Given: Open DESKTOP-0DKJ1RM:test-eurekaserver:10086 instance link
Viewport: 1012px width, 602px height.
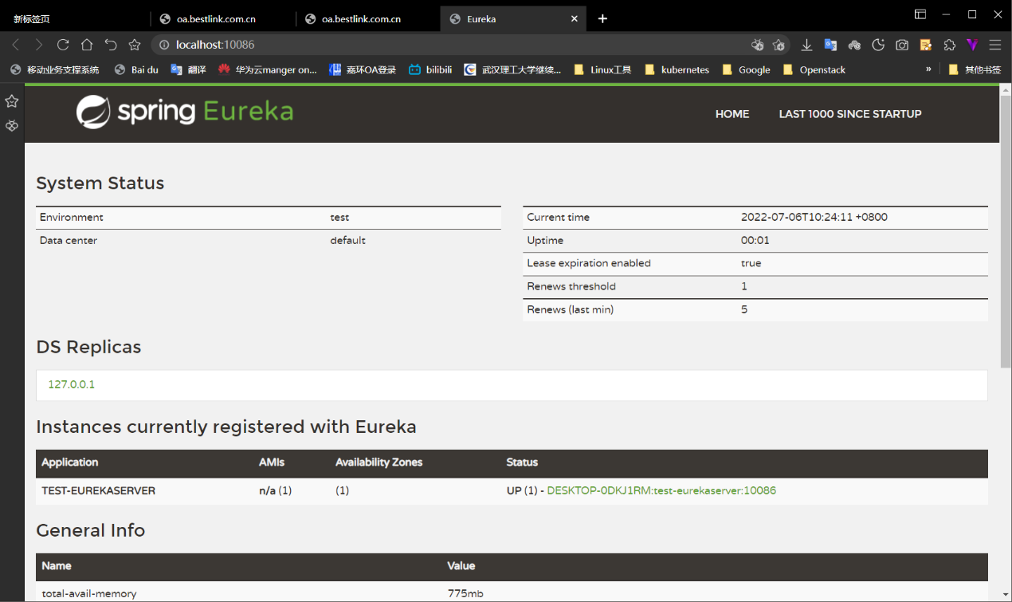Looking at the screenshot, I should tap(661, 490).
